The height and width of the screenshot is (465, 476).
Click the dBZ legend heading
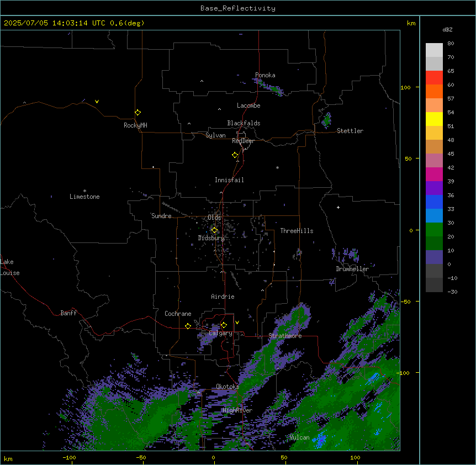(447, 30)
